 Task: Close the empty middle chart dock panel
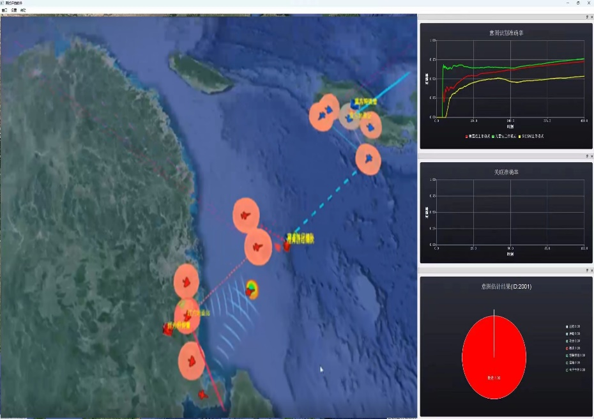(591, 156)
